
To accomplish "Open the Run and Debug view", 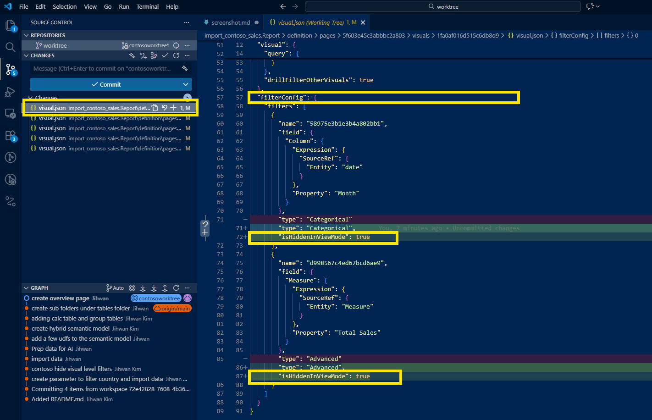I will (x=10, y=92).
